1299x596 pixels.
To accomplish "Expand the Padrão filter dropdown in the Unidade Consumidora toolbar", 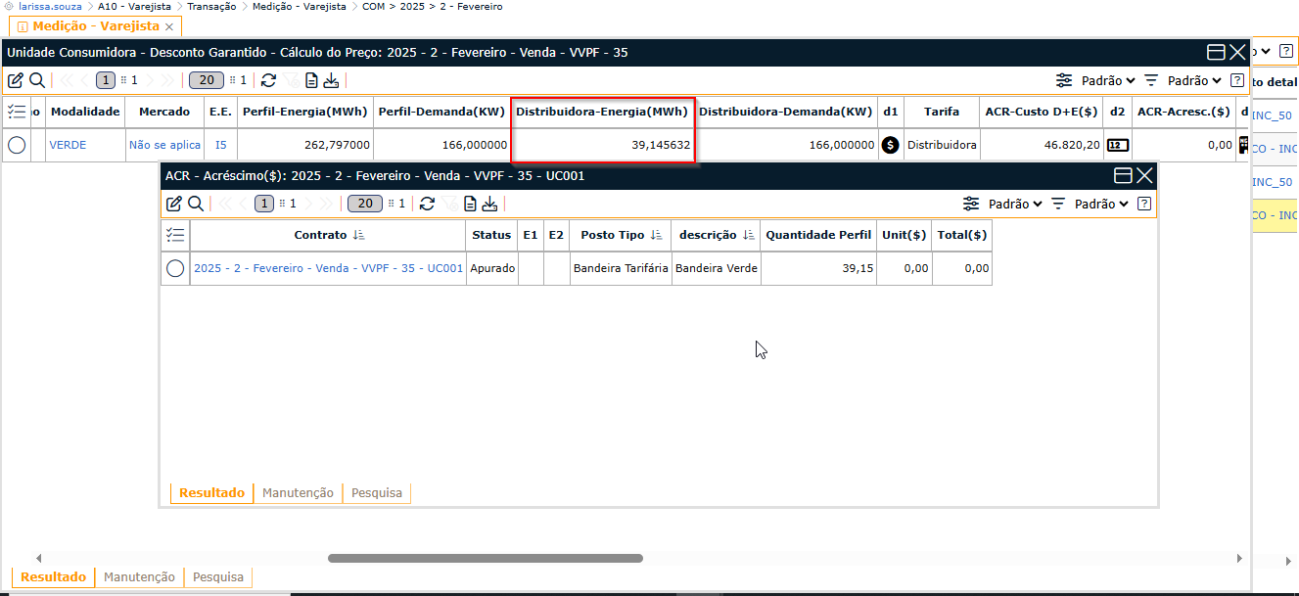I will point(1194,80).
